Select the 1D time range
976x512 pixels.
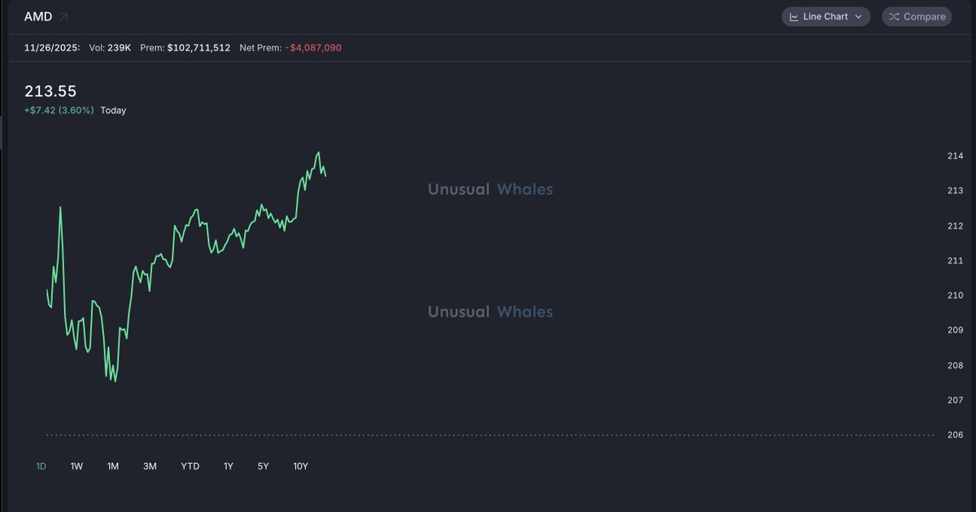coord(41,466)
